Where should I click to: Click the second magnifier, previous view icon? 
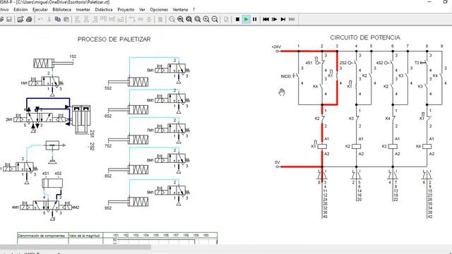[x=181, y=19]
